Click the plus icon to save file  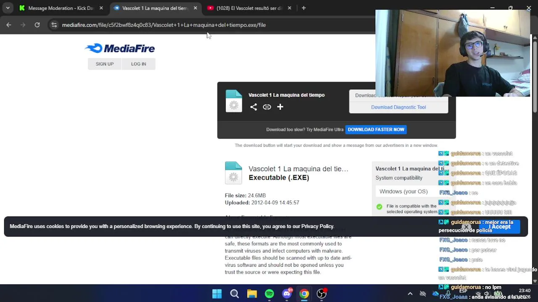(280, 107)
